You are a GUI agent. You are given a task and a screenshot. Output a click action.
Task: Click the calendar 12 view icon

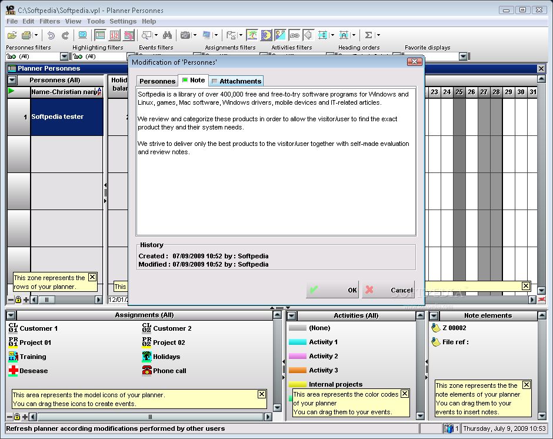point(114,35)
